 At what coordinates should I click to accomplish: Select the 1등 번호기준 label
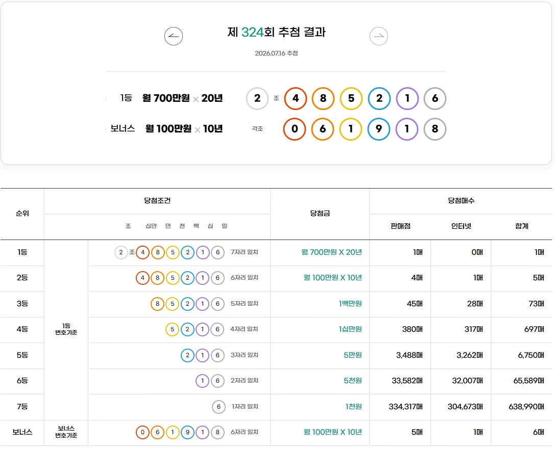coord(66,329)
